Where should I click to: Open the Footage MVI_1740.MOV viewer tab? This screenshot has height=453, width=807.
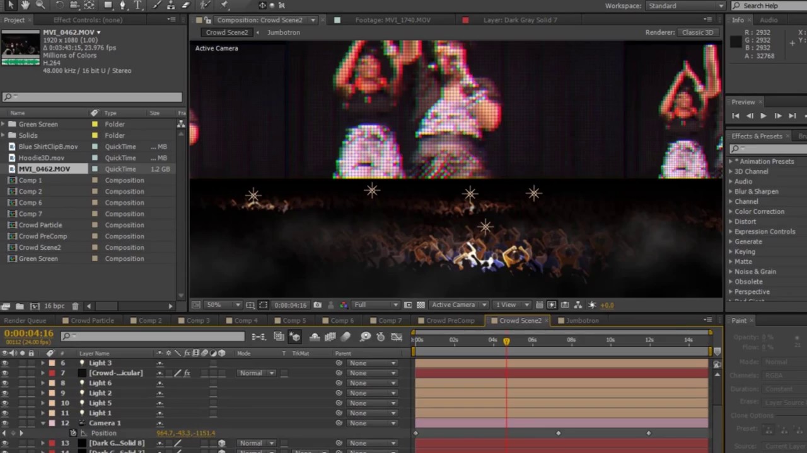point(393,20)
